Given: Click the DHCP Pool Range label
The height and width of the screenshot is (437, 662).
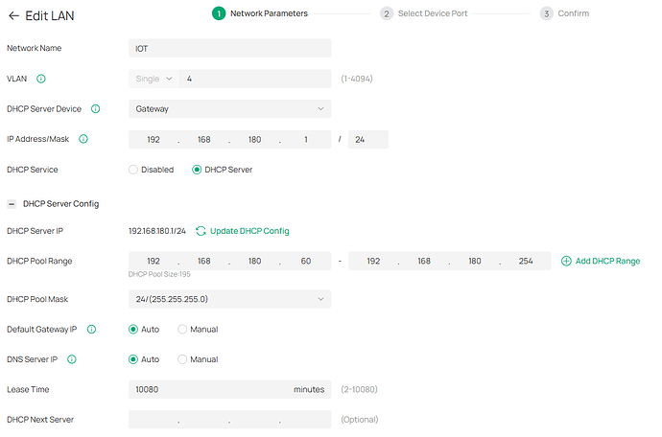Looking at the screenshot, I should point(39,261).
